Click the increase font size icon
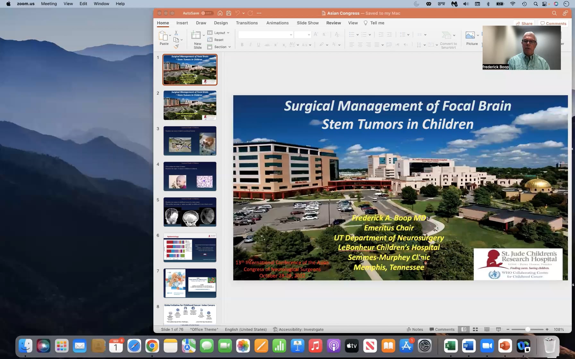575x359 pixels. pyautogui.click(x=316, y=34)
